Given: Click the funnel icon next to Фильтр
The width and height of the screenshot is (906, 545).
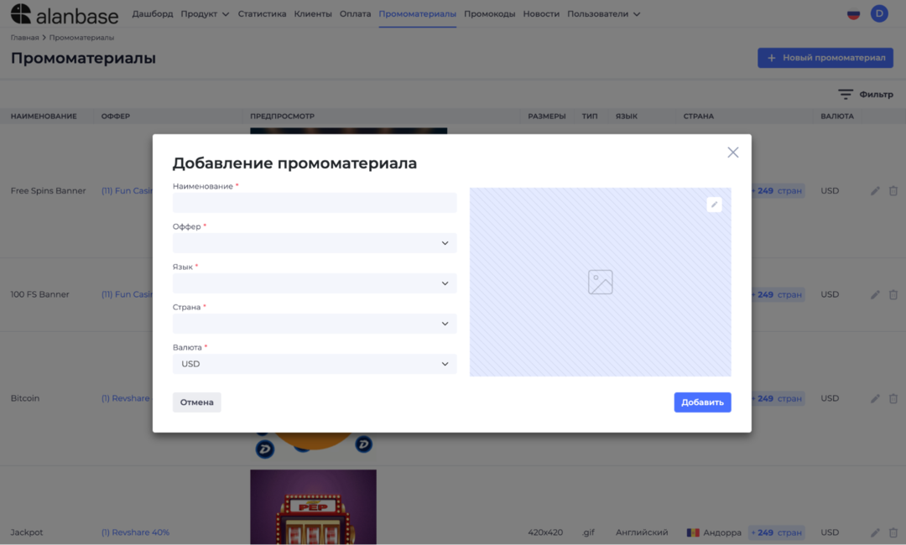Looking at the screenshot, I should [x=845, y=94].
